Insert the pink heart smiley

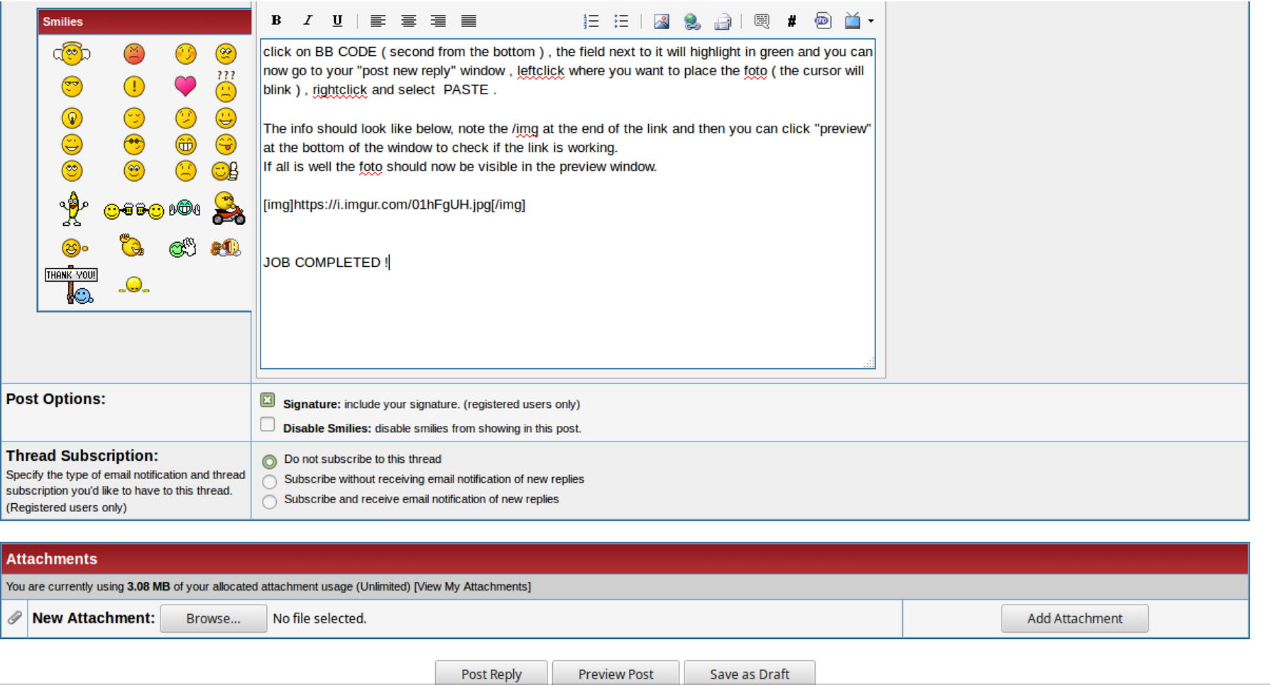[x=185, y=86]
